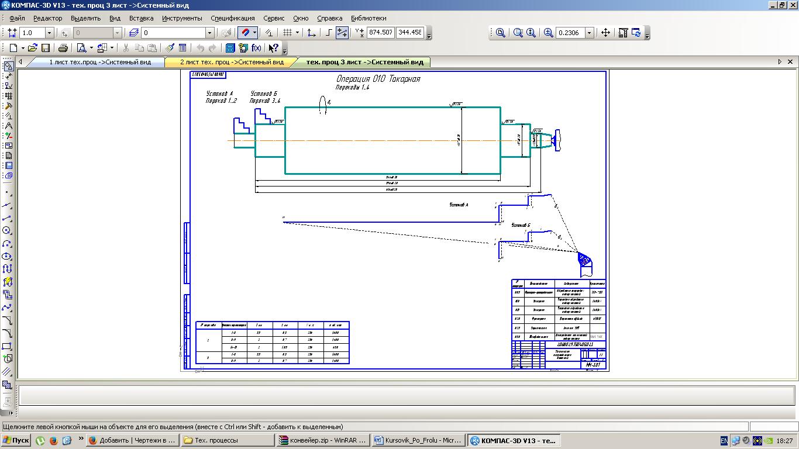The width and height of the screenshot is (799, 449).
Task: Open the Файл menu
Action: point(17,18)
